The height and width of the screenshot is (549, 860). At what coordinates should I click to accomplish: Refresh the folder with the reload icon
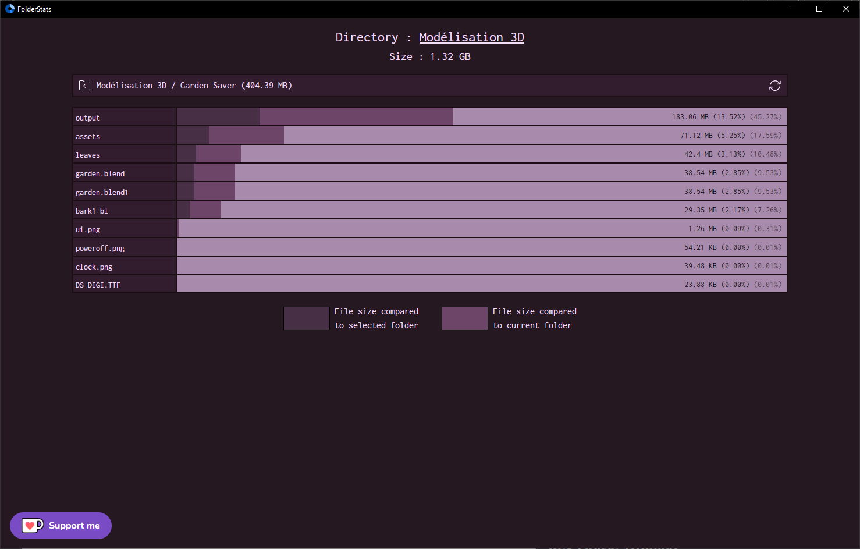tap(774, 86)
